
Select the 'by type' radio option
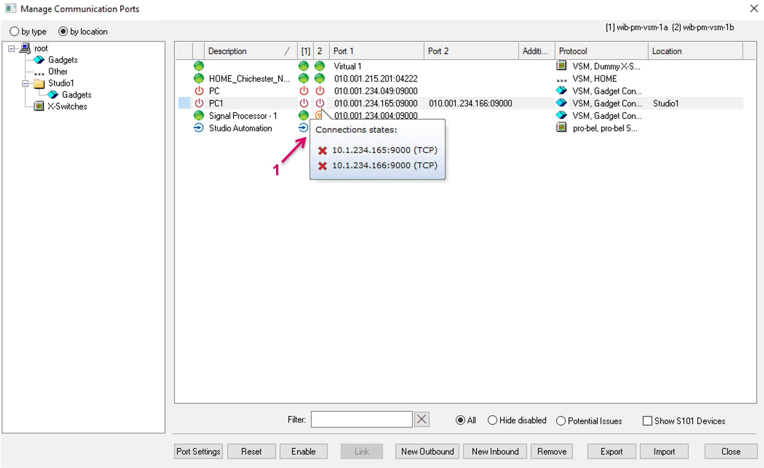pos(15,31)
